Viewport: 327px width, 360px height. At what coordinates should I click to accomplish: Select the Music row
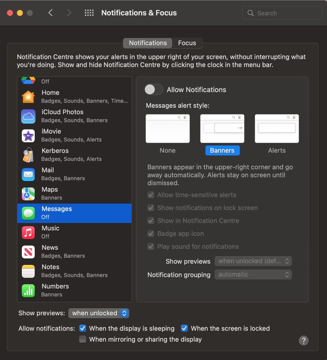74,232
